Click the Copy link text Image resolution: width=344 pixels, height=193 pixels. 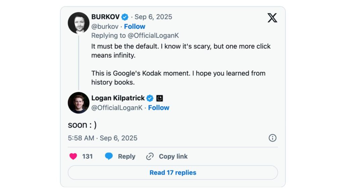click(x=173, y=156)
